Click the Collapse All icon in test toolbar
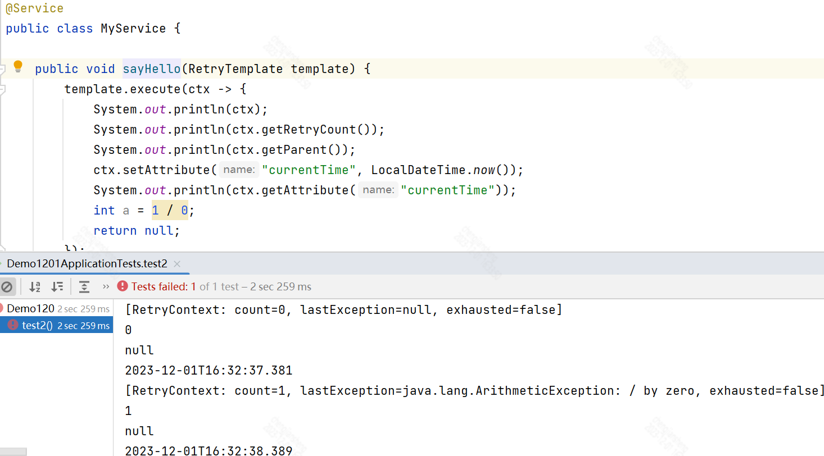This screenshot has width=824, height=456. [x=84, y=286]
